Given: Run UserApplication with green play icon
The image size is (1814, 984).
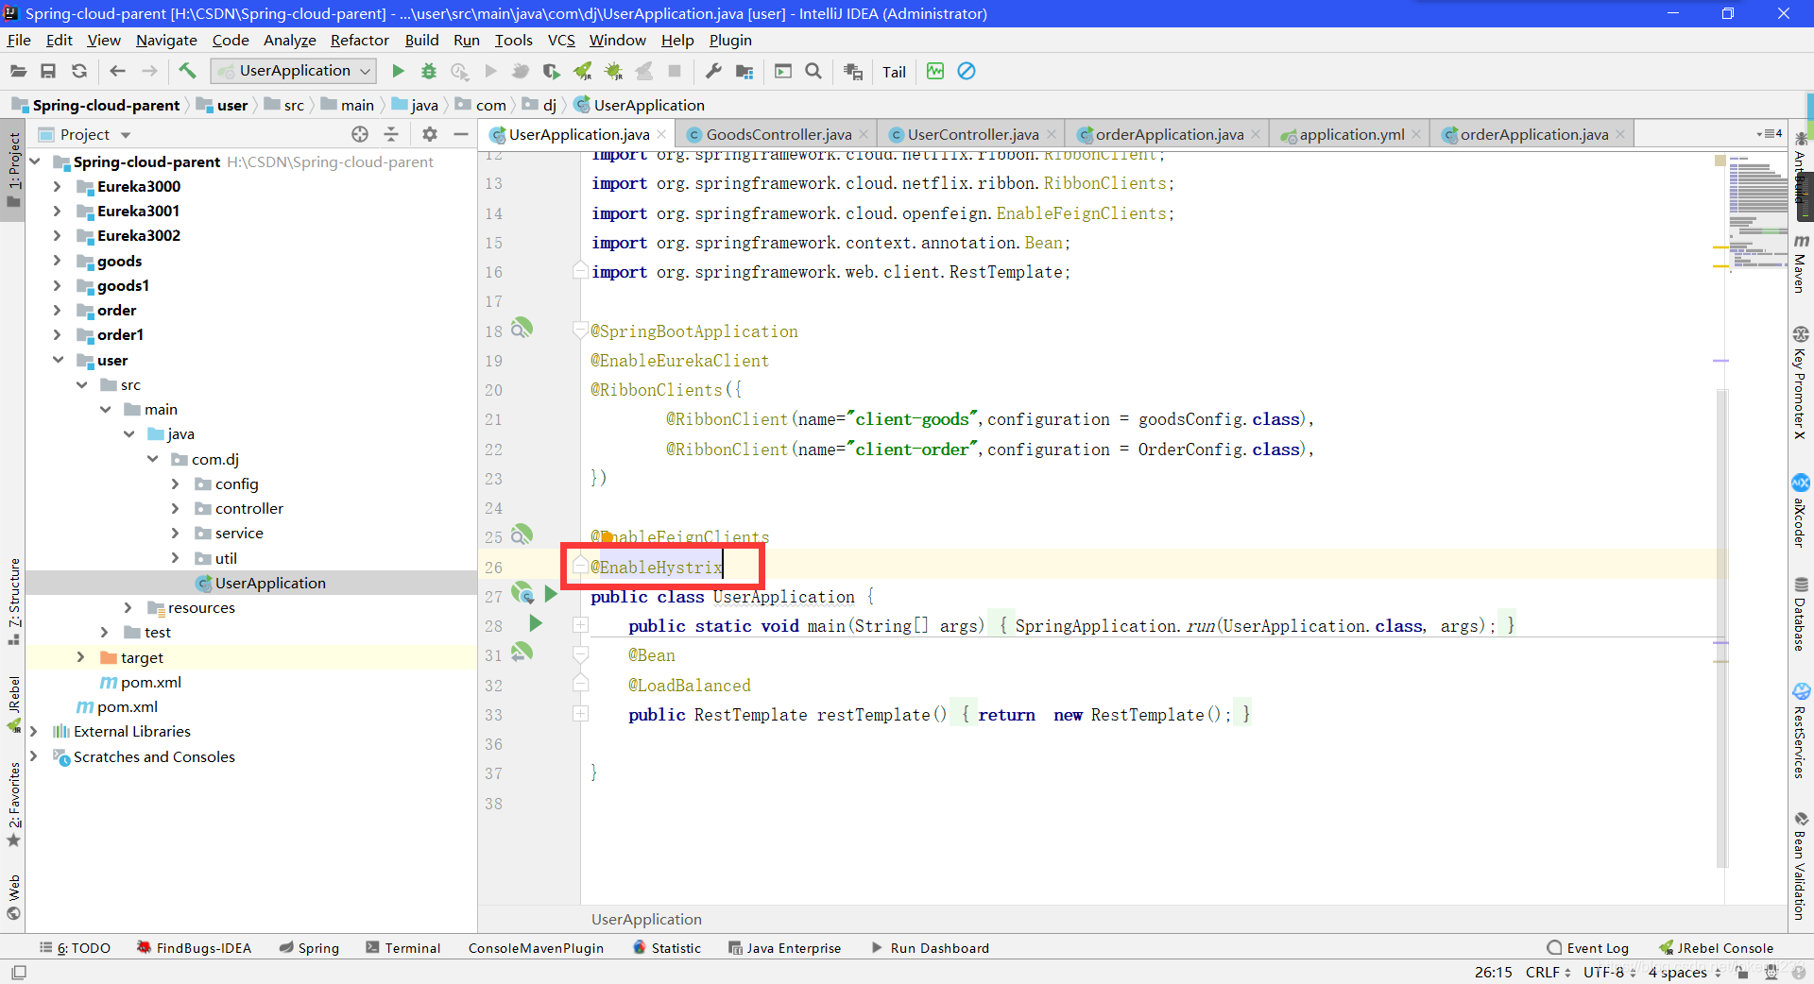Looking at the screenshot, I should (x=398, y=71).
